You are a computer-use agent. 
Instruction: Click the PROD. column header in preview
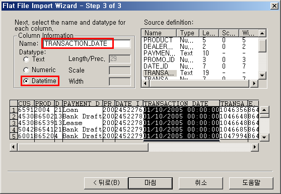(44, 103)
